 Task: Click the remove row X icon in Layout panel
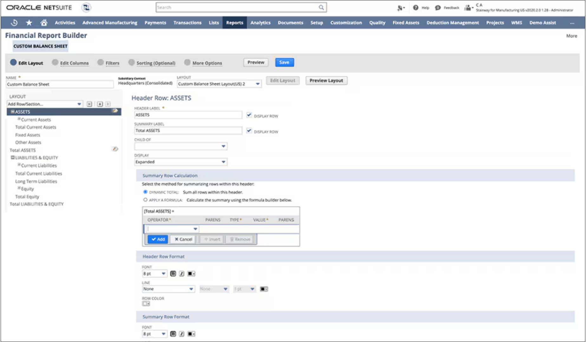(x=90, y=104)
